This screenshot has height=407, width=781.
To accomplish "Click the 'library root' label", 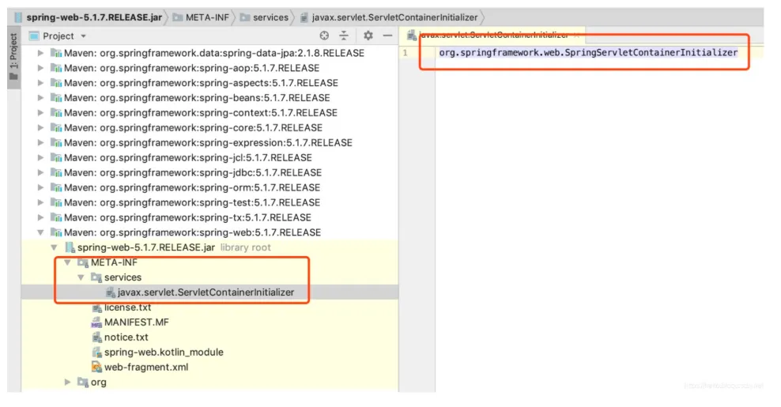I will (x=246, y=247).
